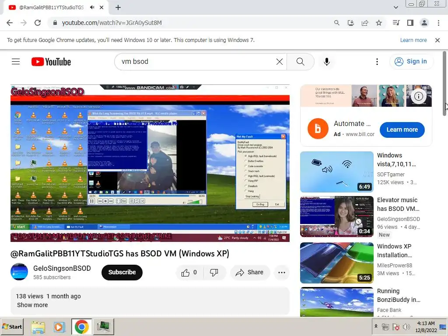Open the YouTube hamburger guide menu
The image size is (448, 336).
point(16,61)
